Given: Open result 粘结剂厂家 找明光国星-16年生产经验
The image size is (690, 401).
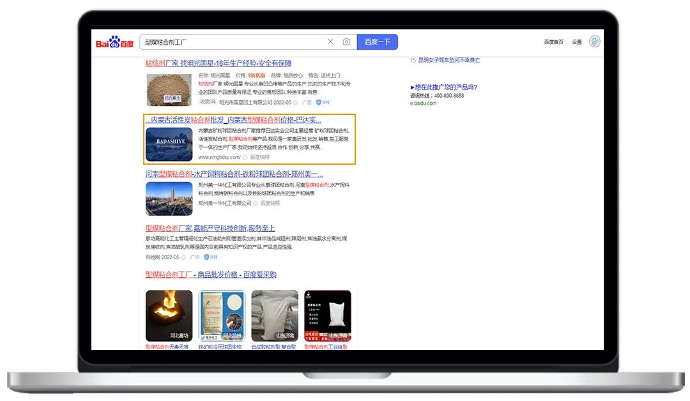Looking at the screenshot, I should [218, 63].
